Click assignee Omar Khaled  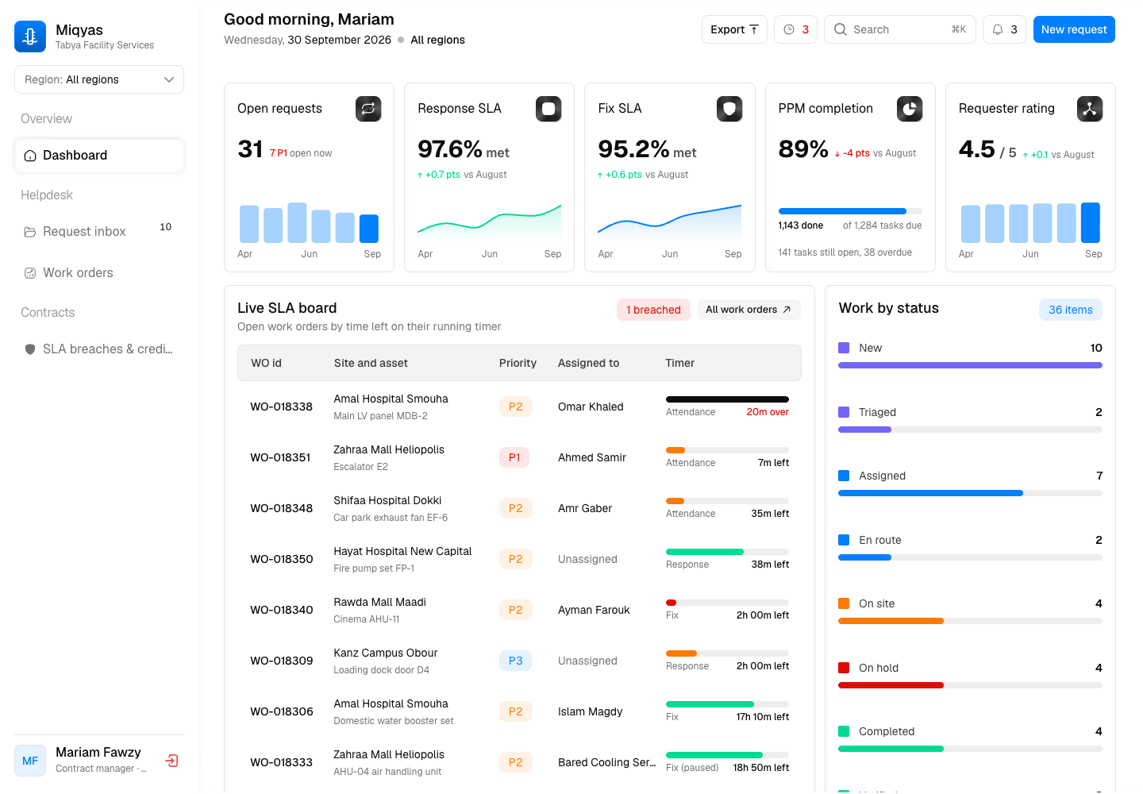click(x=591, y=407)
